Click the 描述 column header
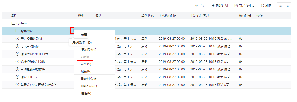 point(98,16)
